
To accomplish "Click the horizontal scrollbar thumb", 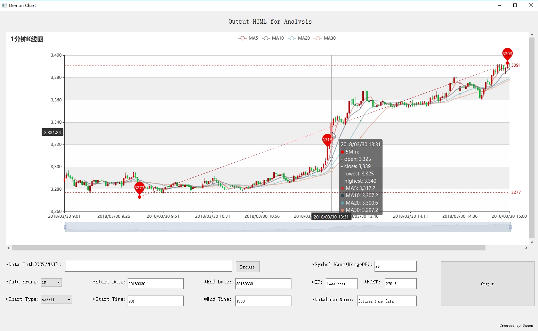I will tap(249, 248).
